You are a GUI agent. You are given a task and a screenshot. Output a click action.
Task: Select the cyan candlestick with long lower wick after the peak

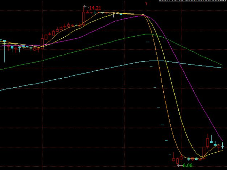(121, 15)
